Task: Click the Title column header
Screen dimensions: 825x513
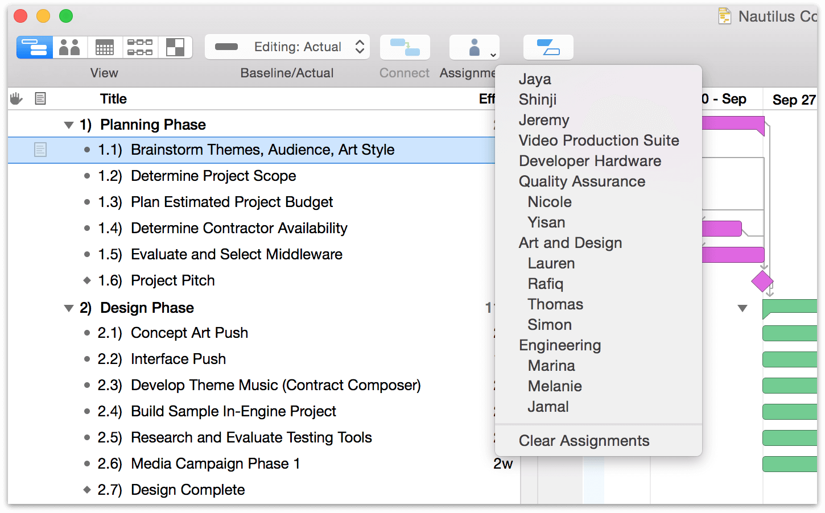Action: coord(113,99)
